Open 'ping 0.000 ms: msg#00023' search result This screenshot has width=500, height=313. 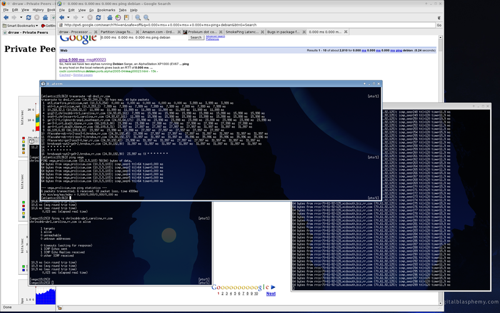click(x=82, y=59)
